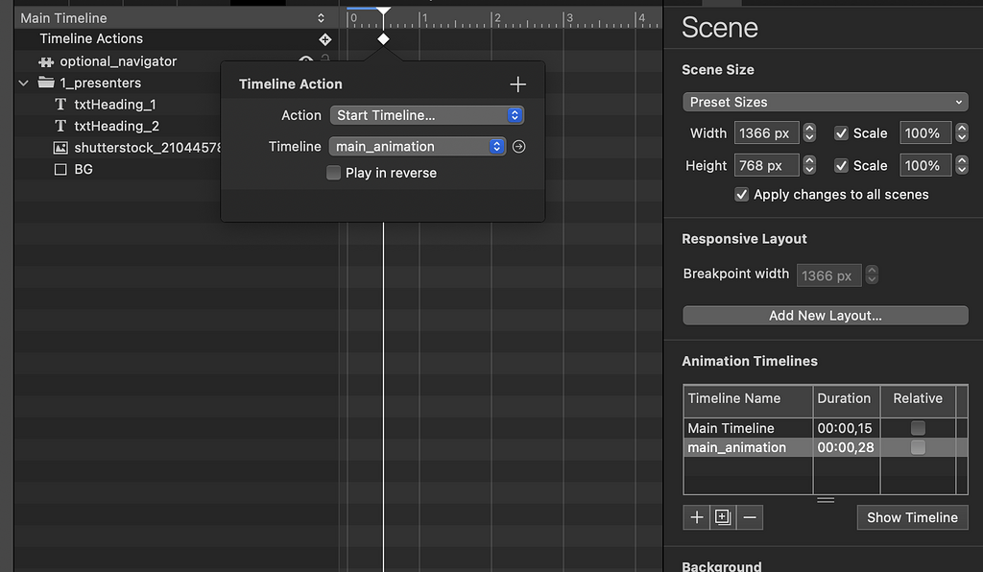This screenshot has width=983, height=572.
Task: Click the keyframe diamond marker on the ruler
Action: [383, 39]
